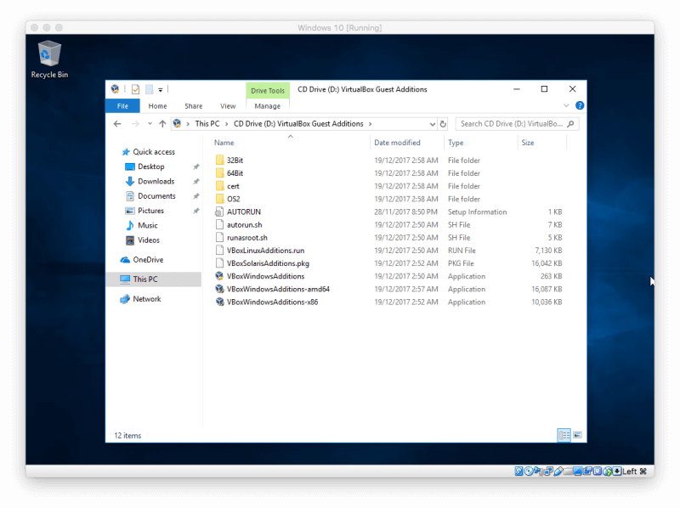Click the keyboard capture arrow indicator
Viewport: 680px width, 508px height.
617,471
